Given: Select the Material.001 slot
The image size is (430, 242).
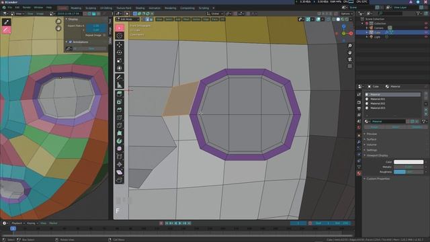Looking at the screenshot, I should pos(392,99).
